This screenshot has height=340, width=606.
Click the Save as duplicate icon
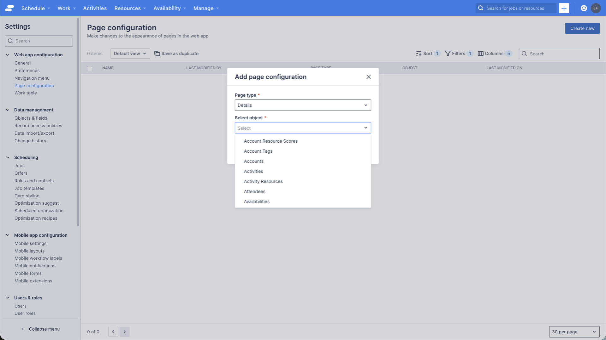[x=157, y=54]
